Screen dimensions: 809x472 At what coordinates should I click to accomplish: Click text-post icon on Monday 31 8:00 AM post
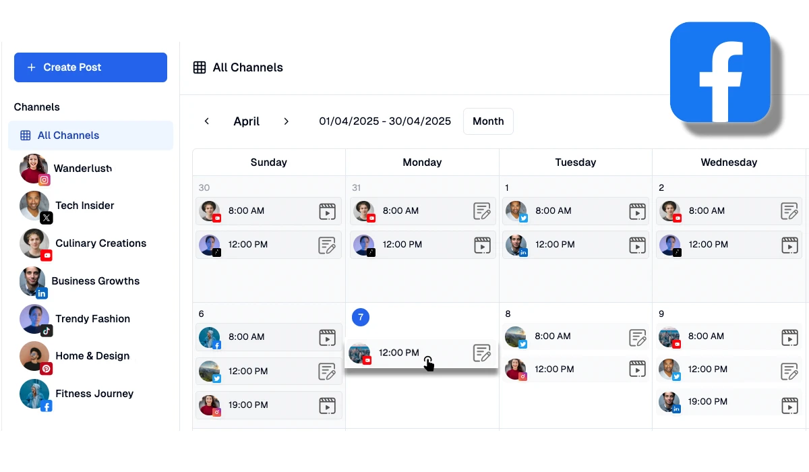(482, 211)
